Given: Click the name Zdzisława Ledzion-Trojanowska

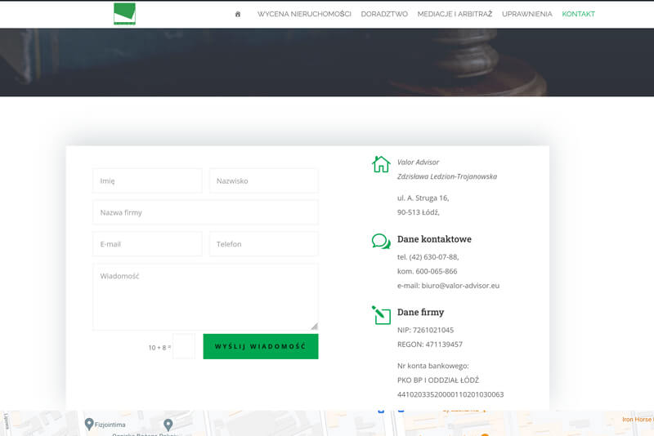Looking at the screenshot, I should pos(447,176).
